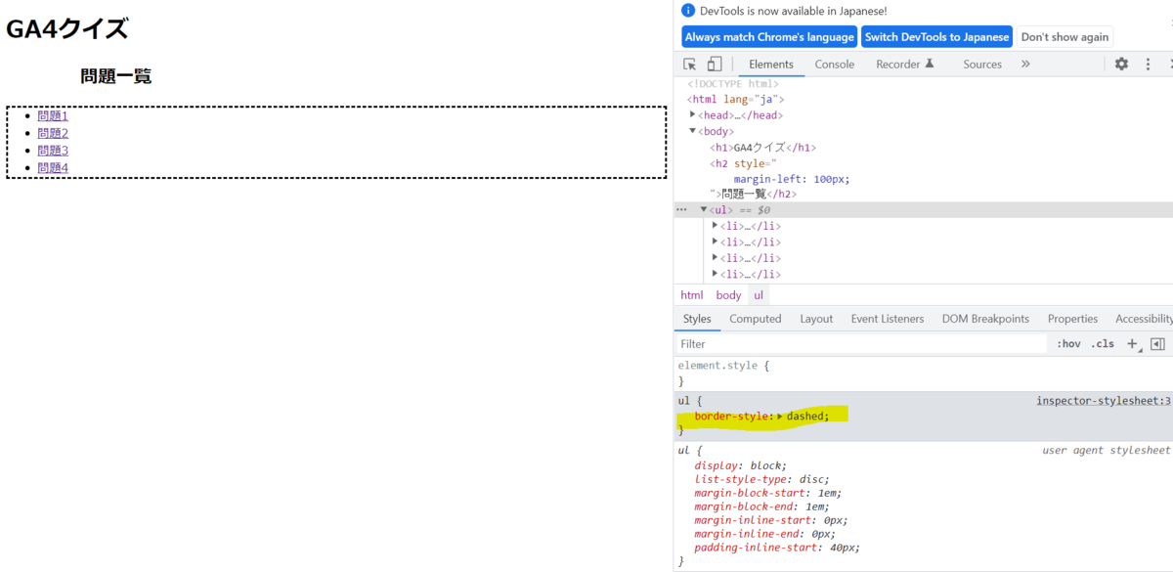Switch to the Elements tab
The image size is (1173, 572).
770,65
